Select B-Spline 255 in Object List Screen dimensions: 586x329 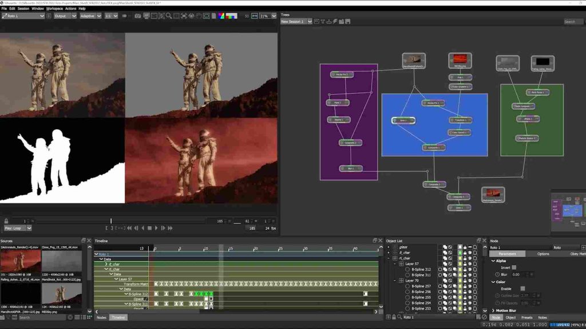(x=421, y=297)
